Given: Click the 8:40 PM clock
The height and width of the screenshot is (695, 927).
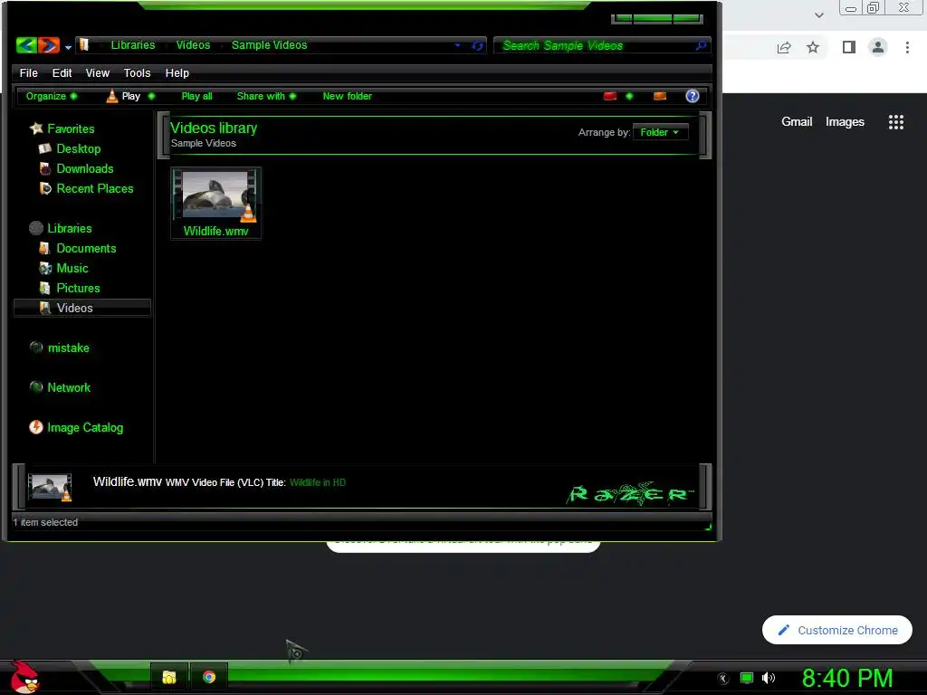Looking at the screenshot, I should click(x=847, y=678).
